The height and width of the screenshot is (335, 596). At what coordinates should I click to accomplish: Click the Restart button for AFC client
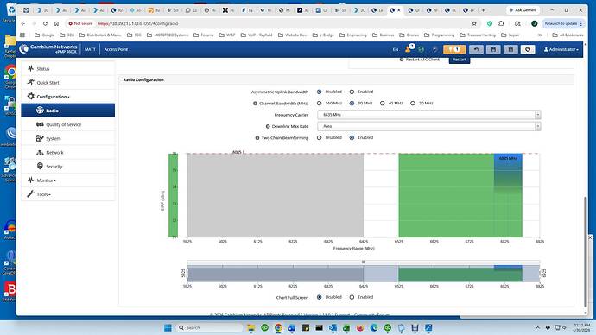coord(460,60)
